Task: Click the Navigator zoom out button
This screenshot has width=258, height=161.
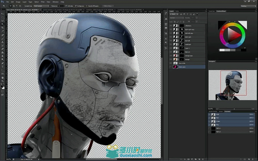Action: (217, 109)
